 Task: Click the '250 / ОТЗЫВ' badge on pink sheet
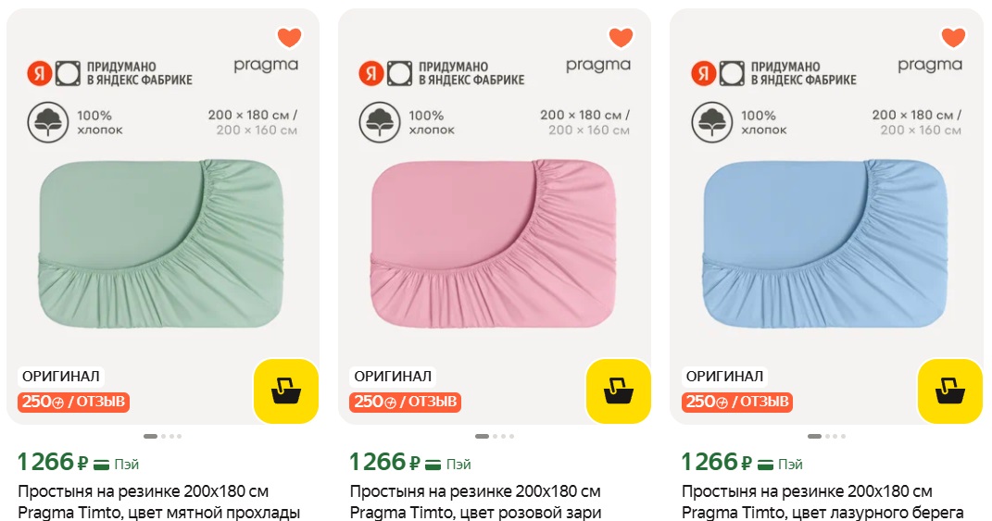(x=405, y=402)
